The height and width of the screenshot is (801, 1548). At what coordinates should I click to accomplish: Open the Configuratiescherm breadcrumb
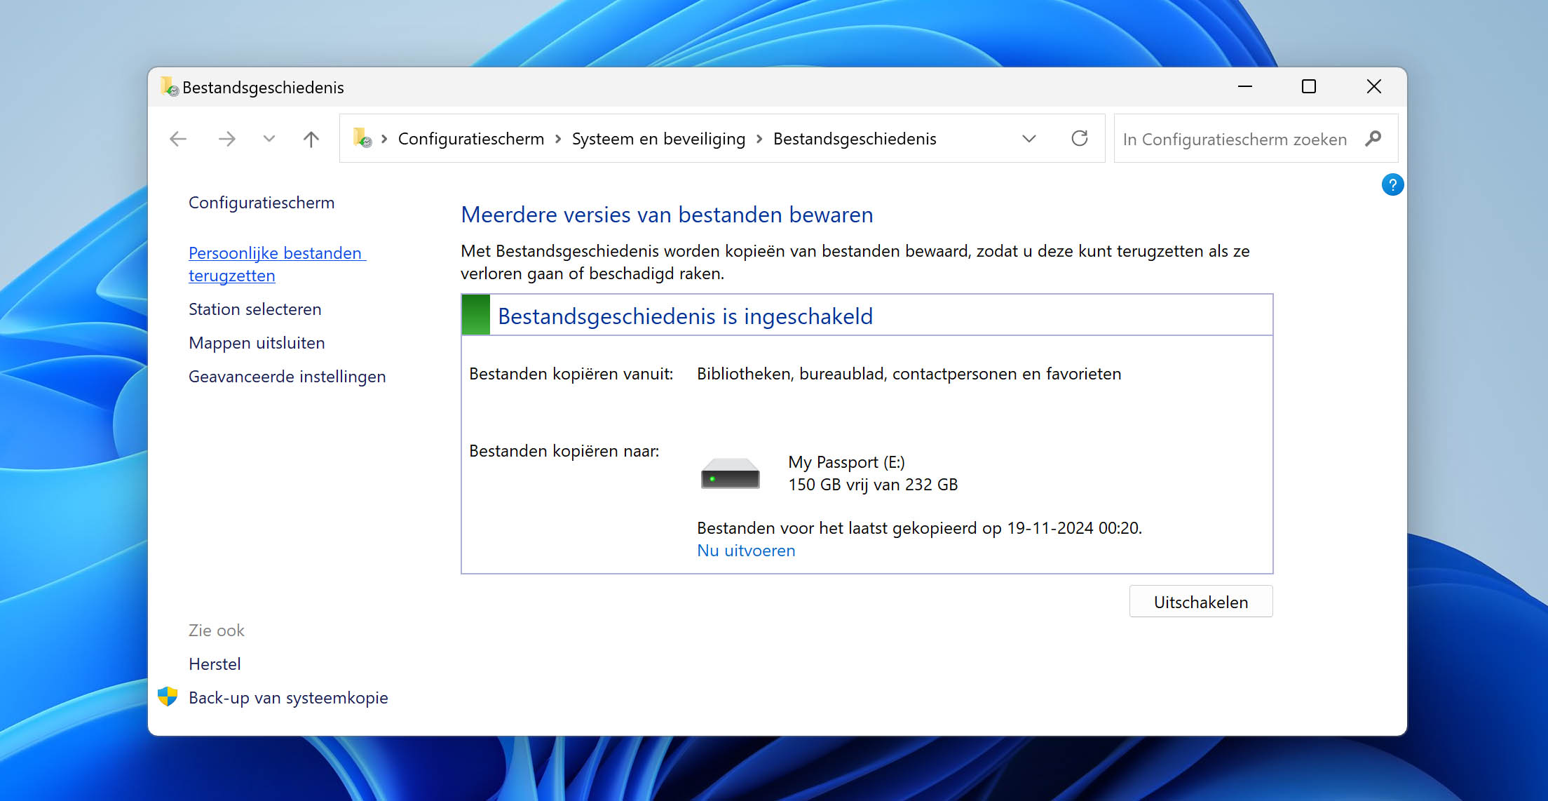pyautogui.click(x=471, y=139)
